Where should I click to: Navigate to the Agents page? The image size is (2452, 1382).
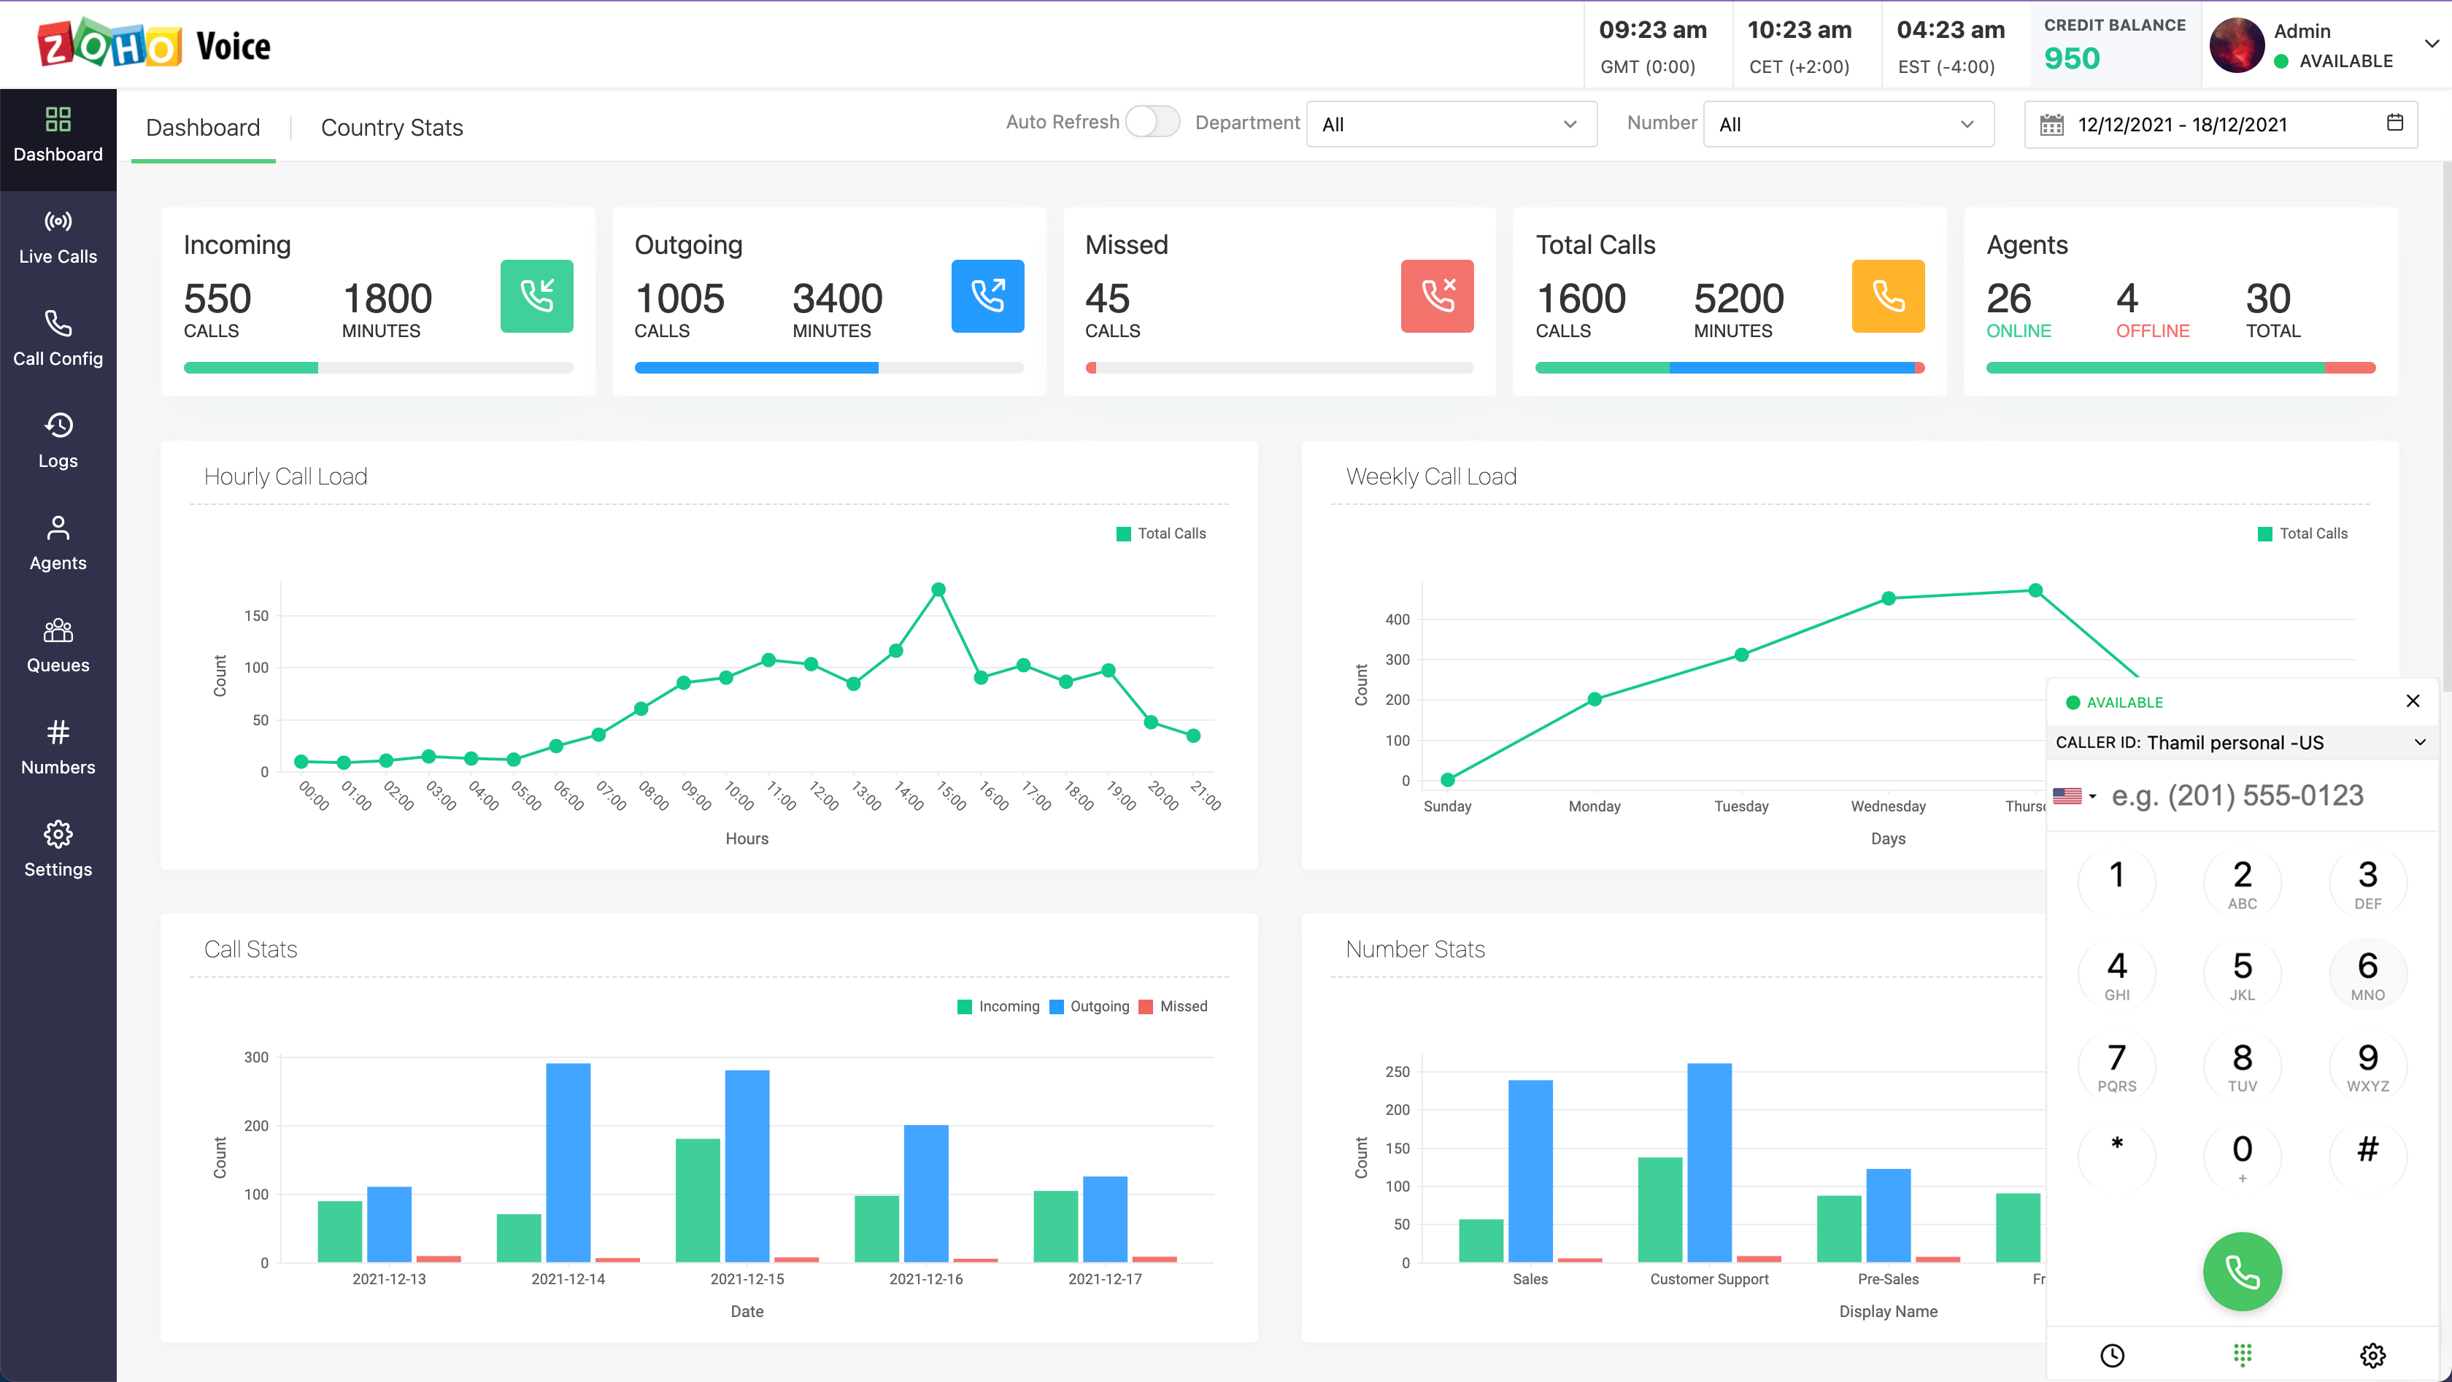(x=58, y=543)
